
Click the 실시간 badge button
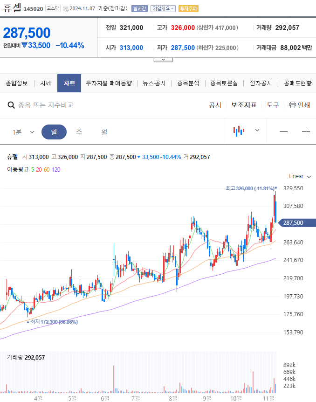coord(139,8)
